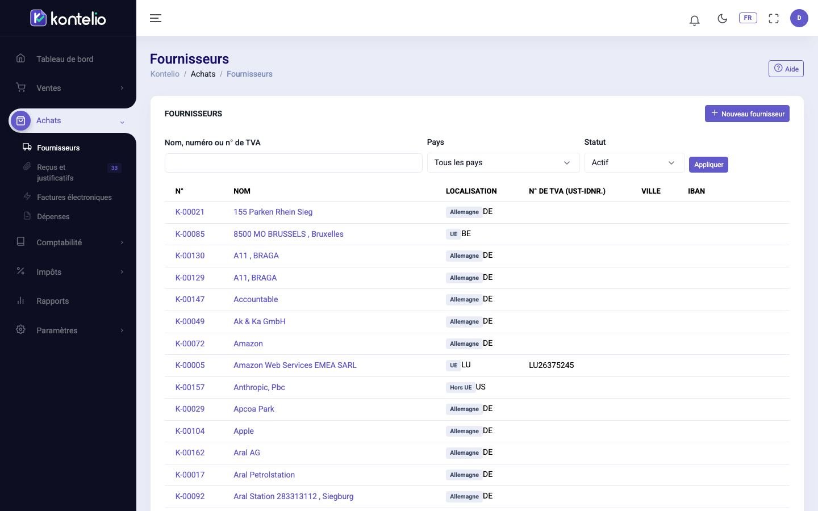Open the Aide help button

click(786, 69)
